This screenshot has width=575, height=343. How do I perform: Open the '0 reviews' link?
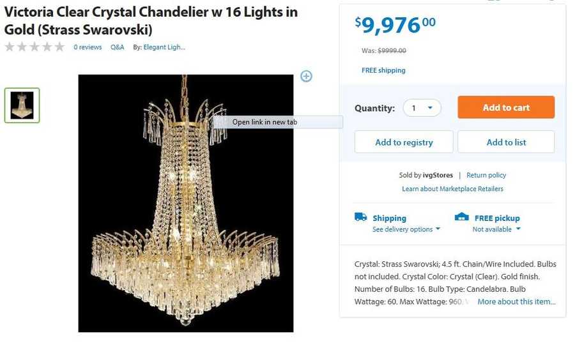tap(88, 47)
